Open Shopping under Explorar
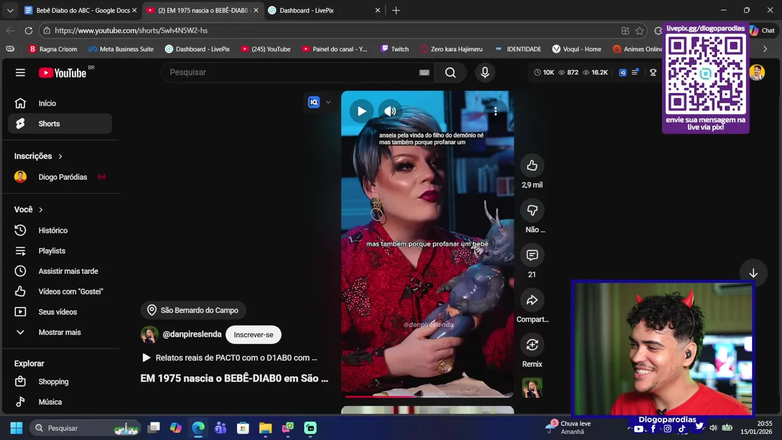 pos(60,382)
